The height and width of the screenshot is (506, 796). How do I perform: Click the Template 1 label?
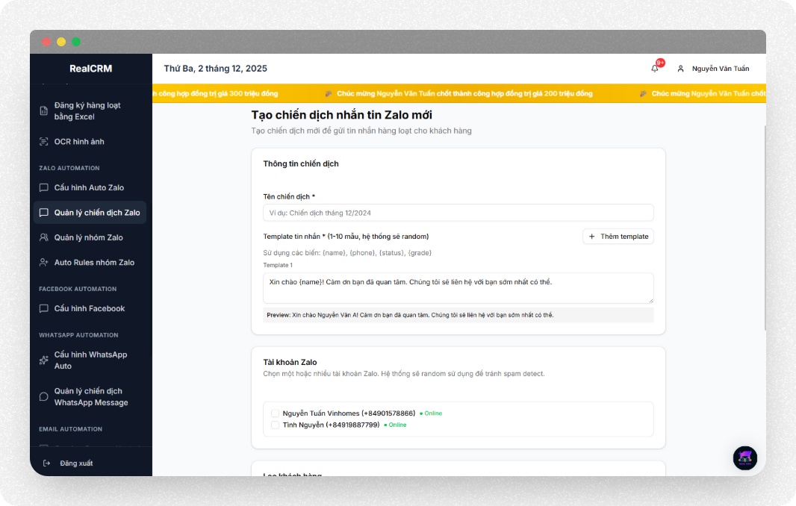[278, 265]
